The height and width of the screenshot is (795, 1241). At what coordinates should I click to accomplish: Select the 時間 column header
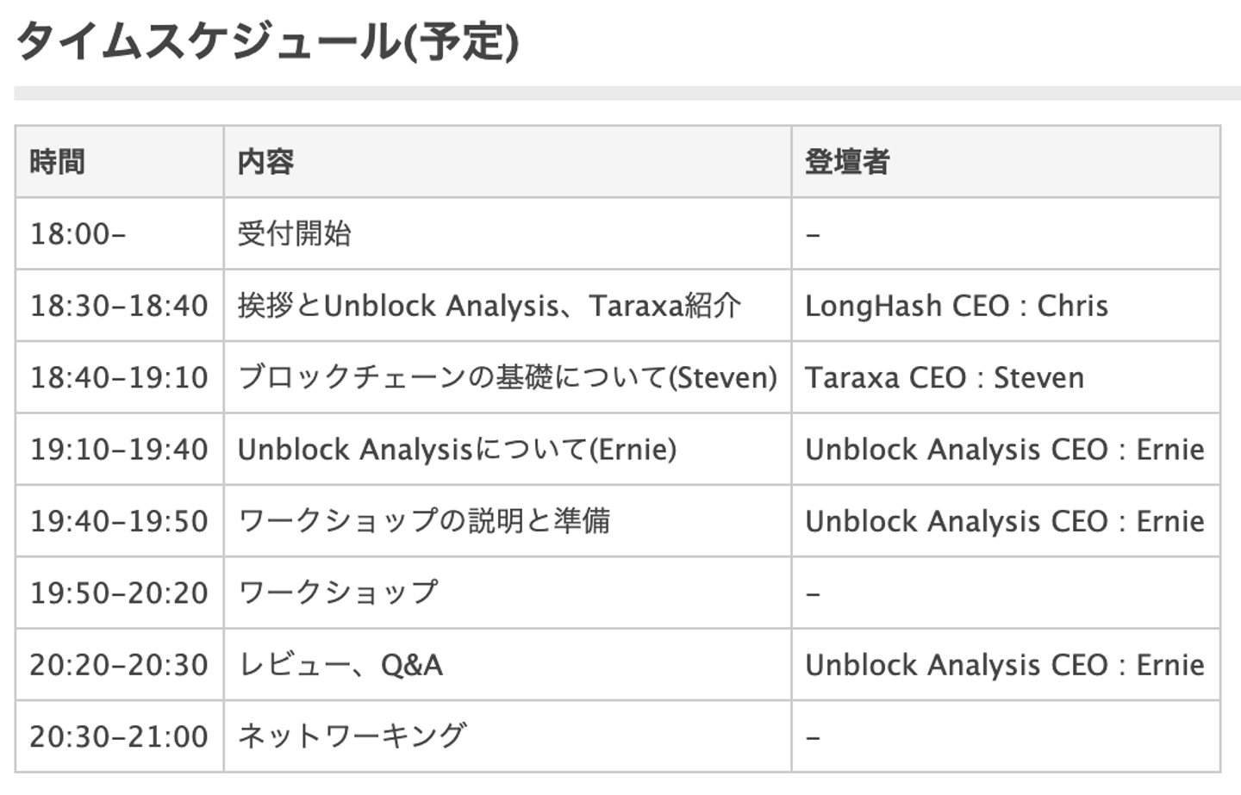pyautogui.click(x=57, y=162)
